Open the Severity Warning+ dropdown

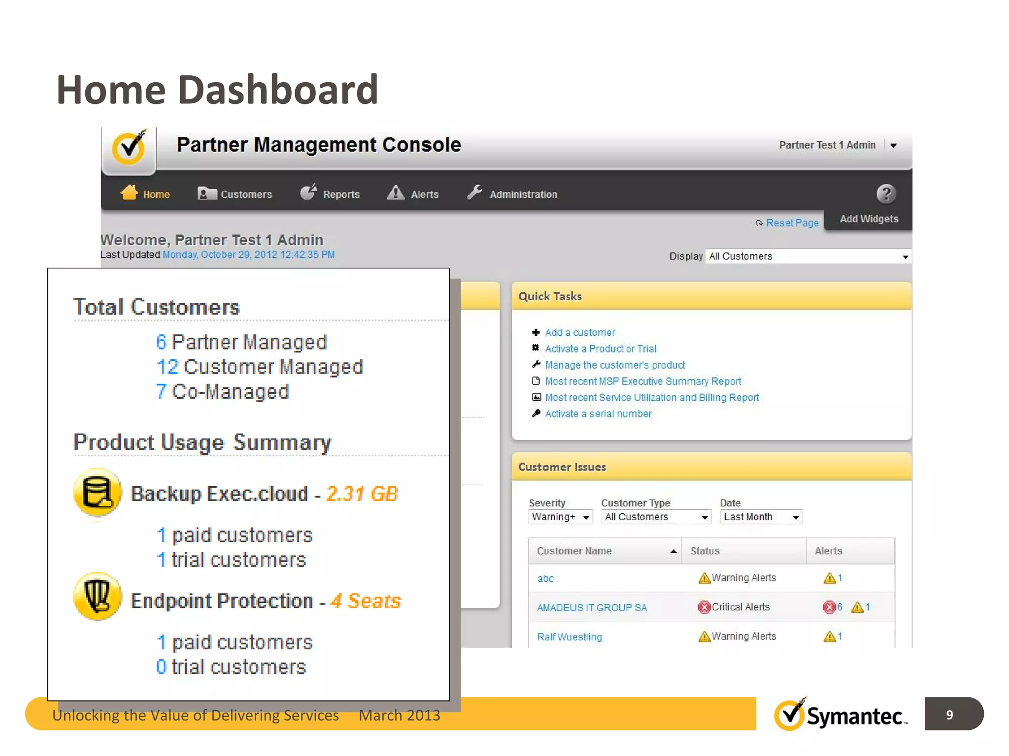(561, 517)
